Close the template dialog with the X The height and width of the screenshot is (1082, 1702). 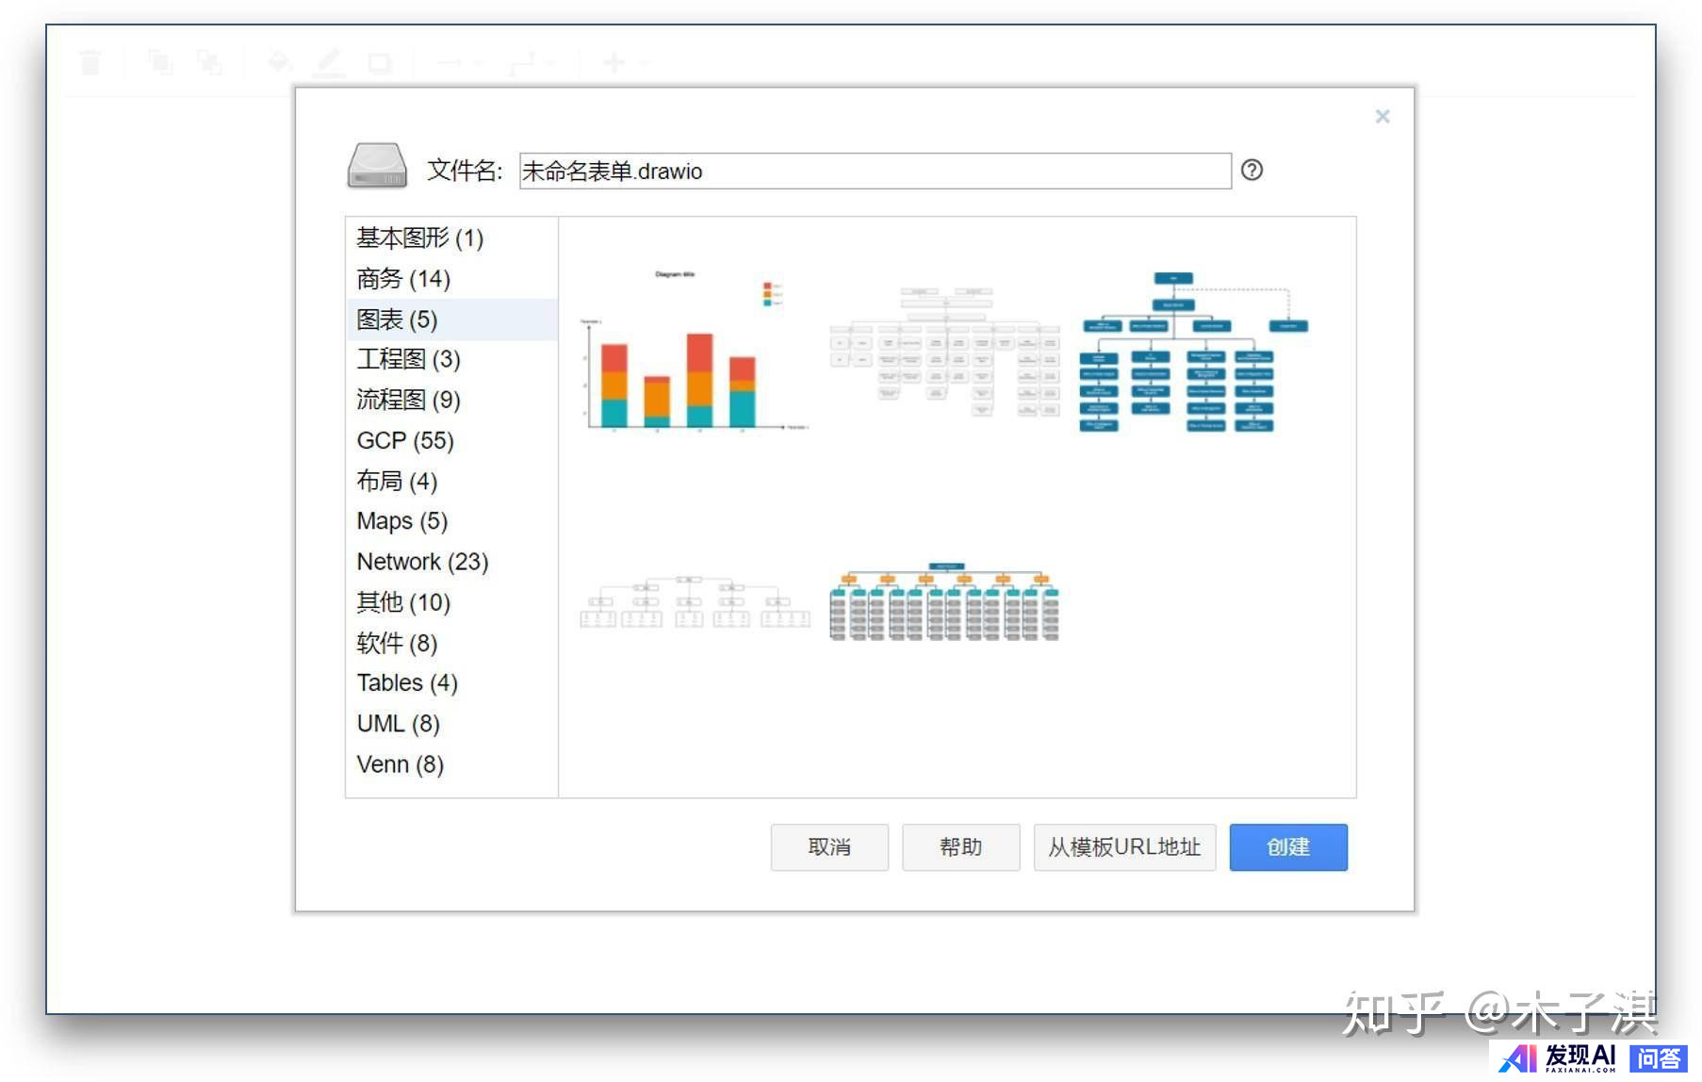click(x=1382, y=116)
